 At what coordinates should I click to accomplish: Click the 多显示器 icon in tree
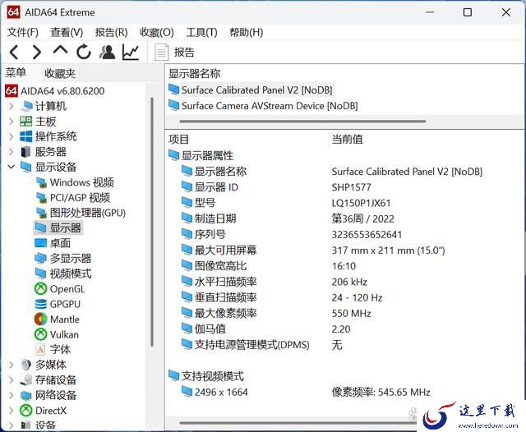point(40,258)
